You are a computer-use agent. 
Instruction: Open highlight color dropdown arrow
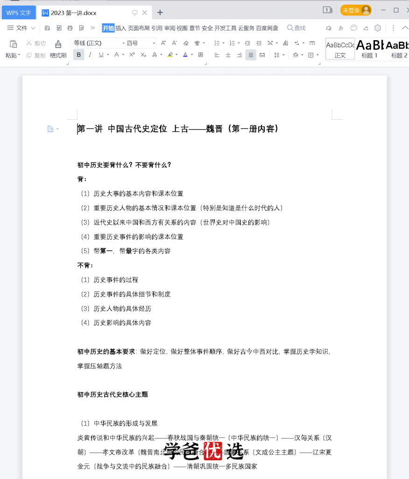[176, 55]
